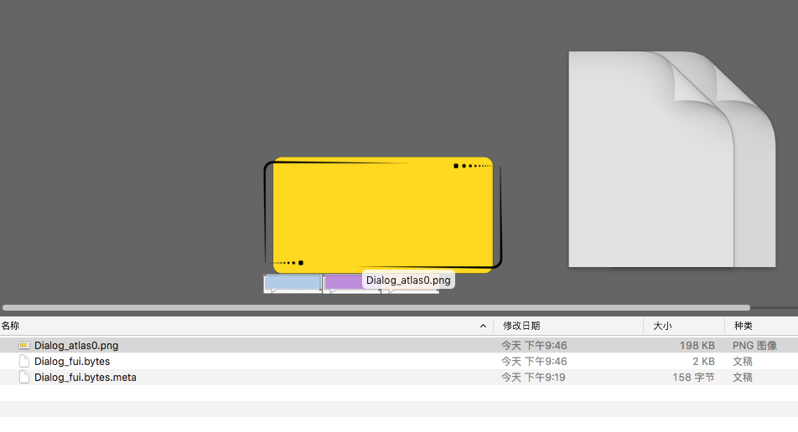
Task: Select the Dialog_atlas0.png file name
Action: click(x=76, y=345)
